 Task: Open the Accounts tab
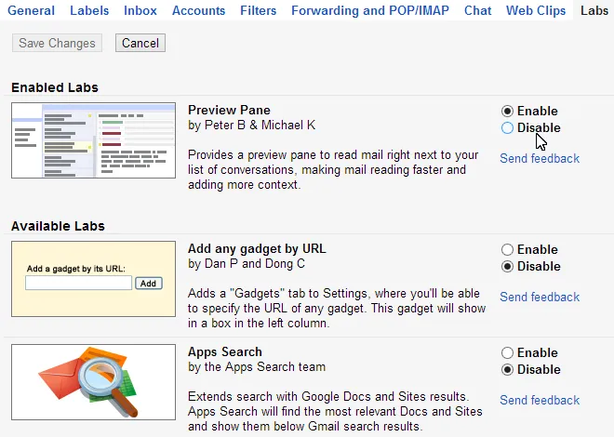pyautogui.click(x=198, y=10)
